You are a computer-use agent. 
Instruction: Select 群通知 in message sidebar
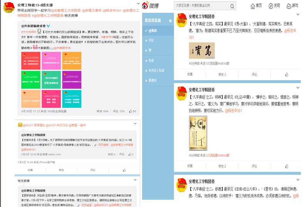click(x=152, y=80)
